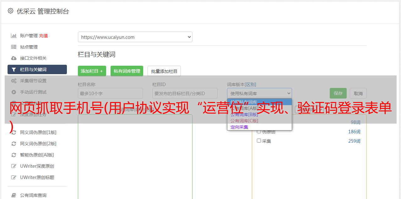The image size is (401, 199).
Task: Click inside the green-bordered keyword list box
Action: tap(135, 156)
